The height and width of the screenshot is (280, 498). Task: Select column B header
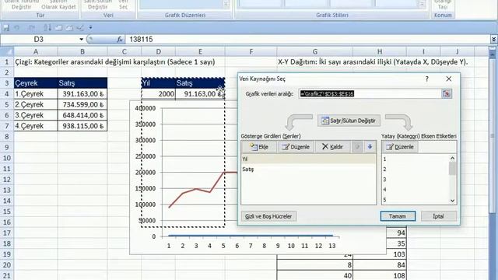(82, 51)
